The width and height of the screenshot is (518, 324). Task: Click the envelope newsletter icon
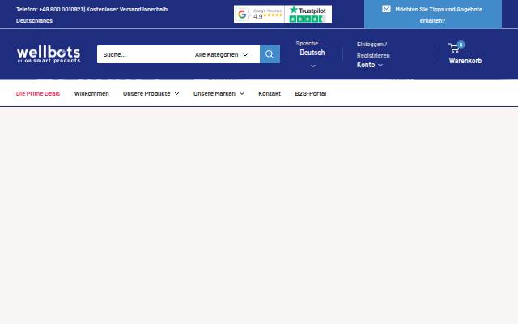click(x=386, y=9)
